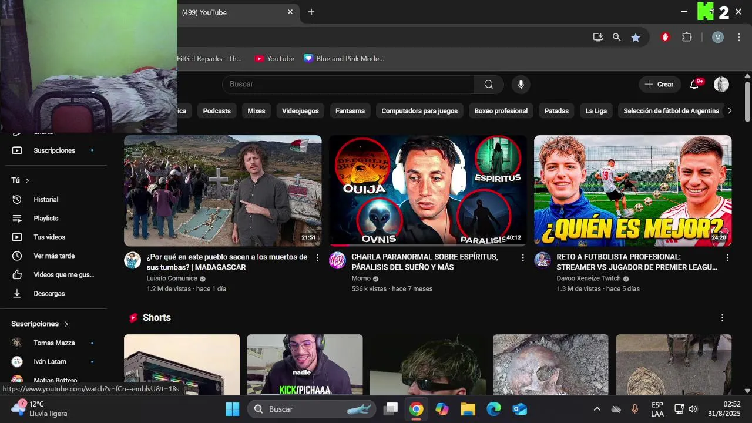Click the install app icon in address bar

coord(598,37)
